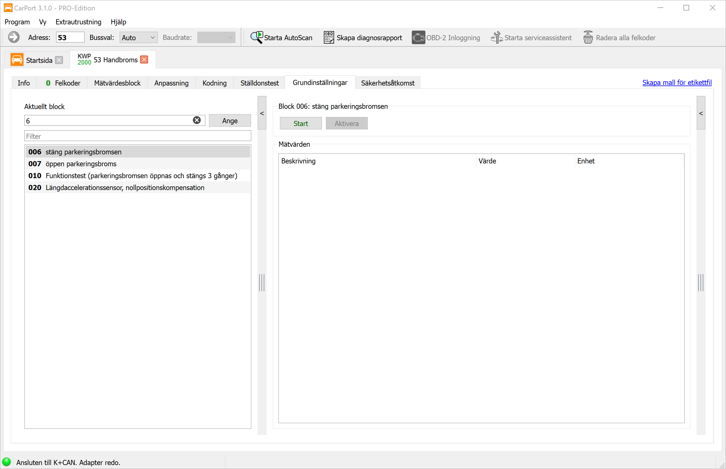This screenshot has height=469, width=726.
Task: Open the Extrautrustning menu
Action: pyautogui.click(x=78, y=22)
